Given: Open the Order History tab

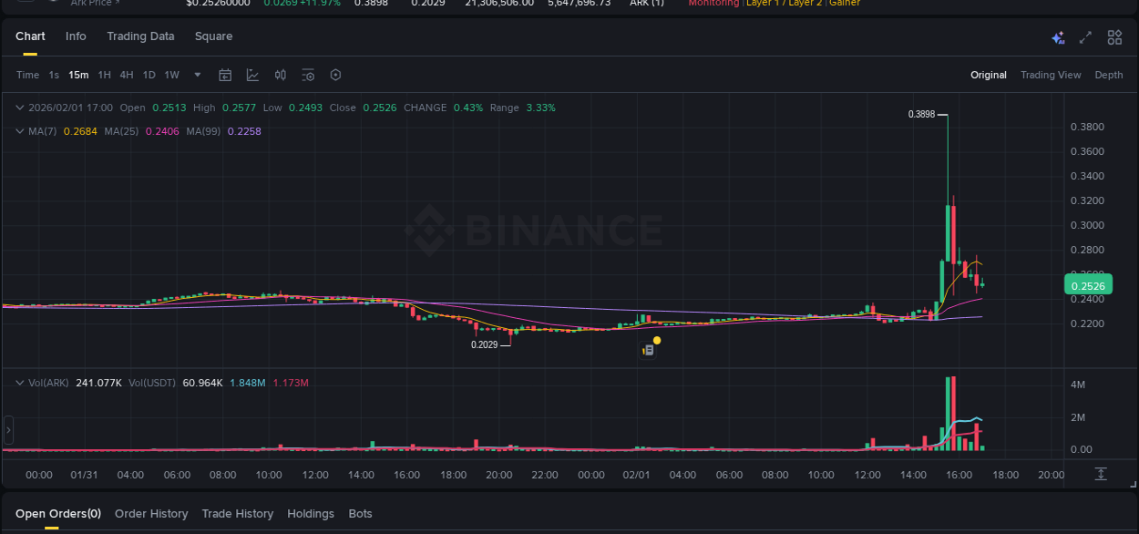Looking at the screenshot, I should pos(151,513).
